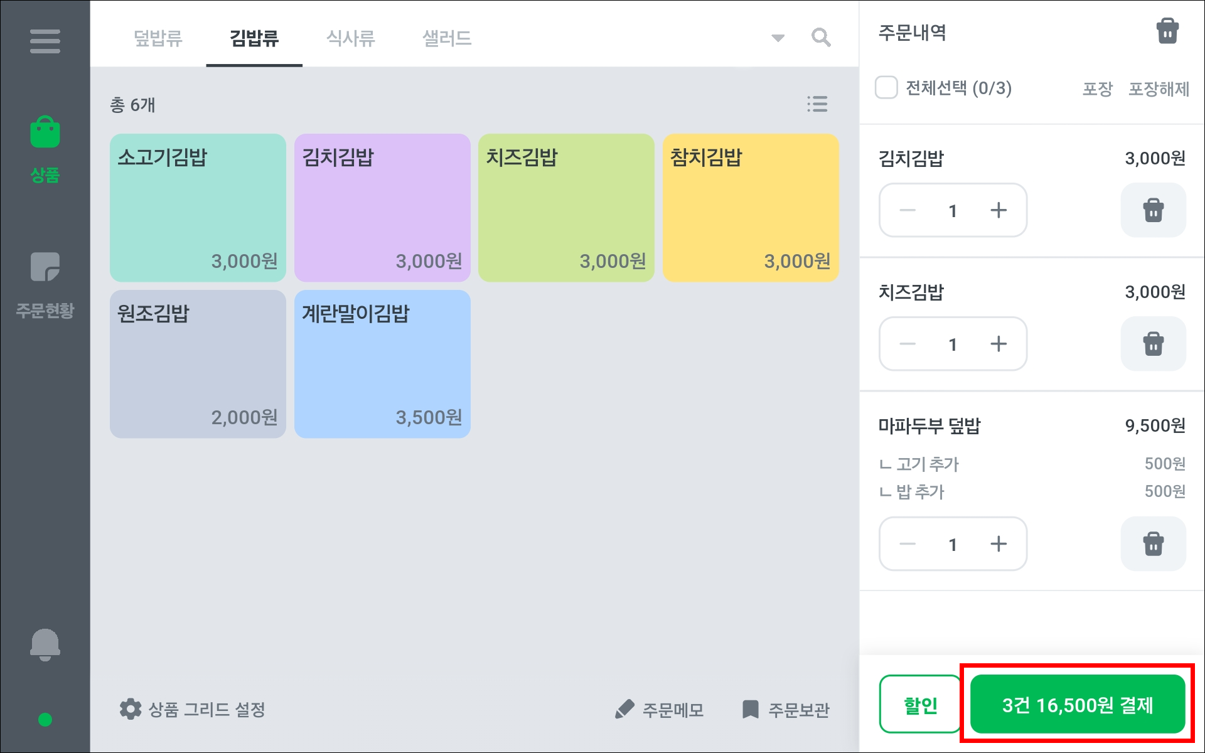Select the 샐러드 tab

(447, 38)
